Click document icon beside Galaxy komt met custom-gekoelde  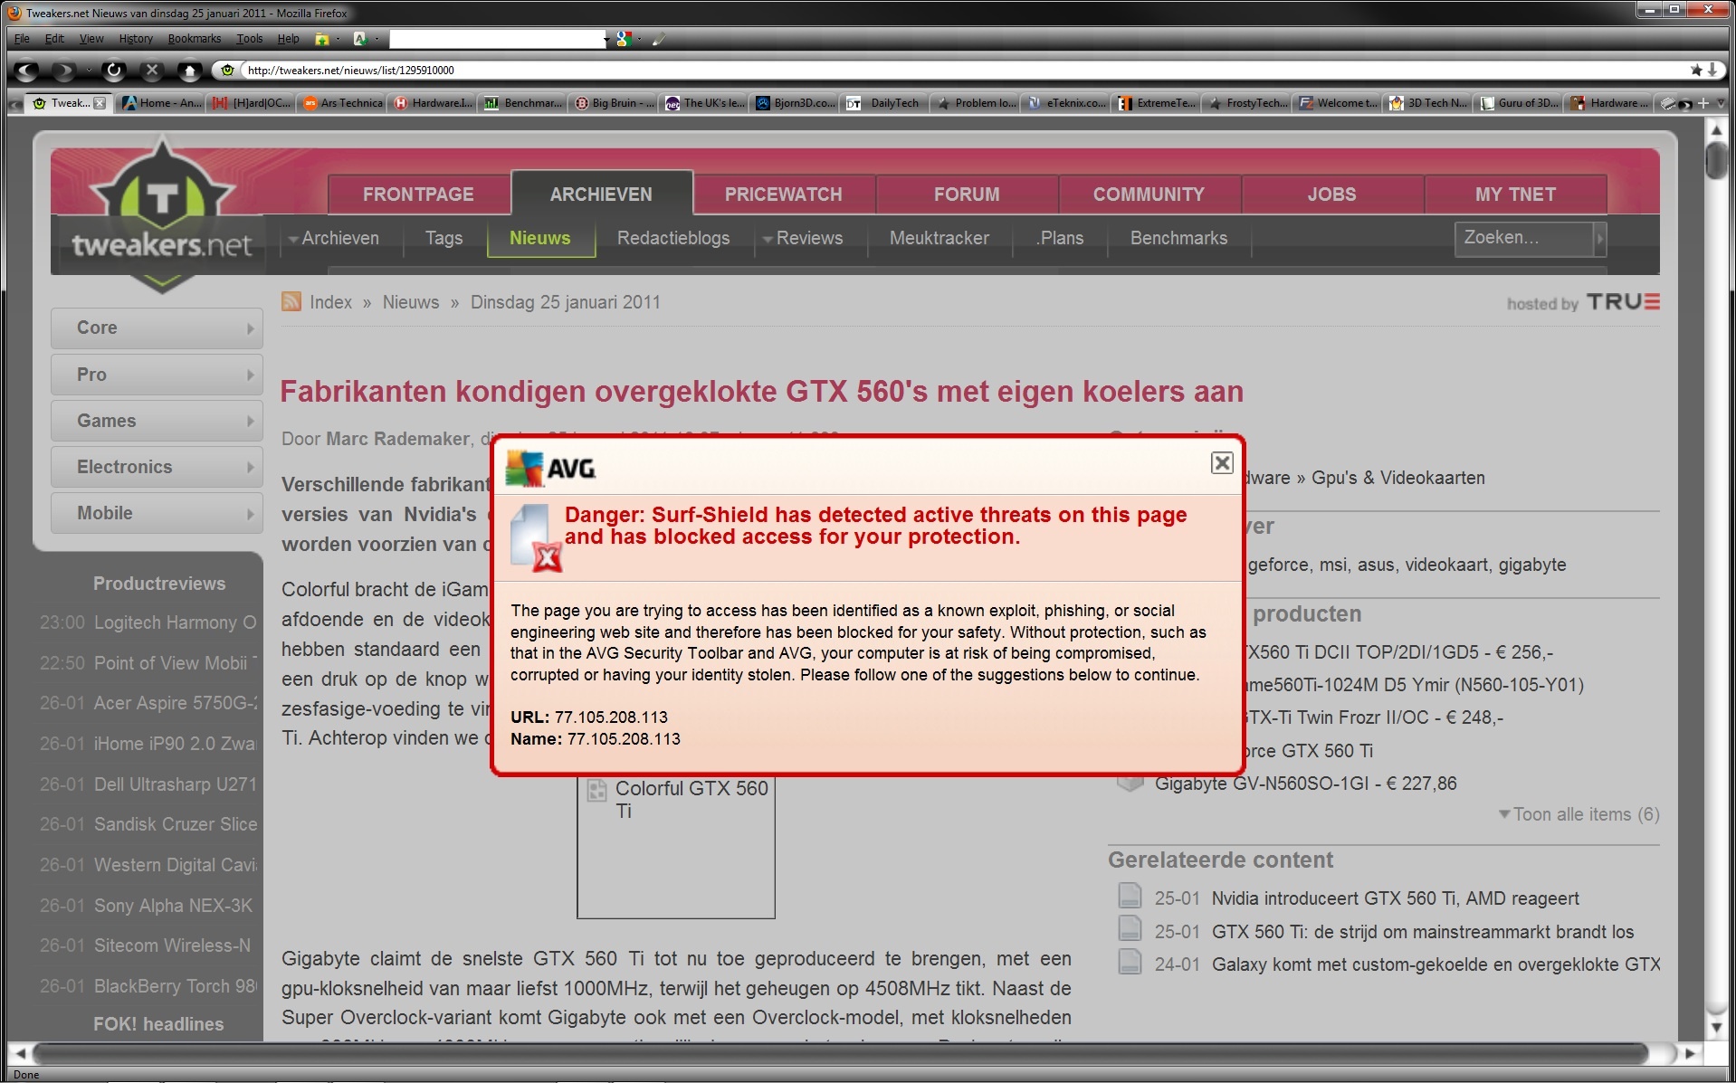coord(1130,962)
